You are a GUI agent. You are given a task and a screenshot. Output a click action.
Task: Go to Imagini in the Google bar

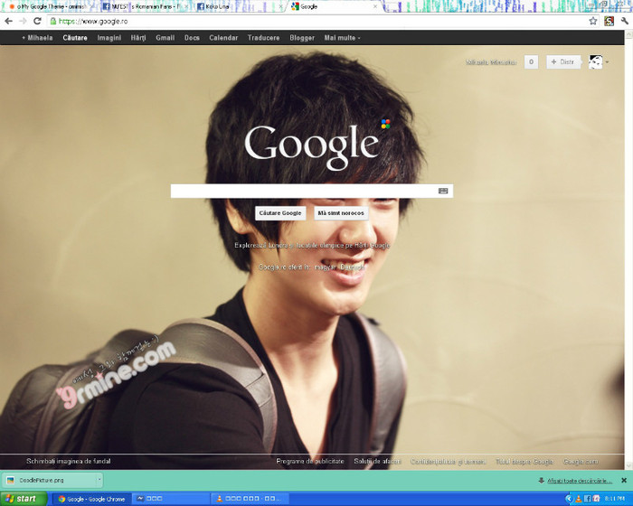pos(109,38)
